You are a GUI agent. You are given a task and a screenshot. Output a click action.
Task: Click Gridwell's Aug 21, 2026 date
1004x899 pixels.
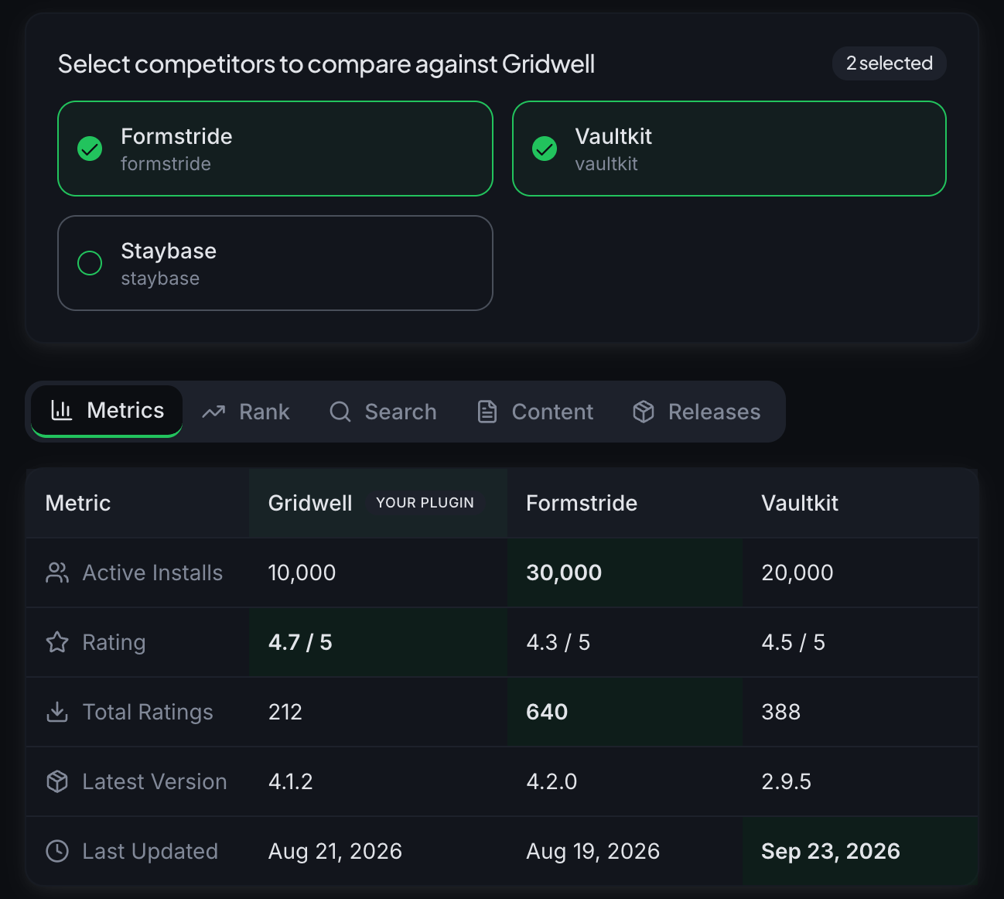(335, 851)
